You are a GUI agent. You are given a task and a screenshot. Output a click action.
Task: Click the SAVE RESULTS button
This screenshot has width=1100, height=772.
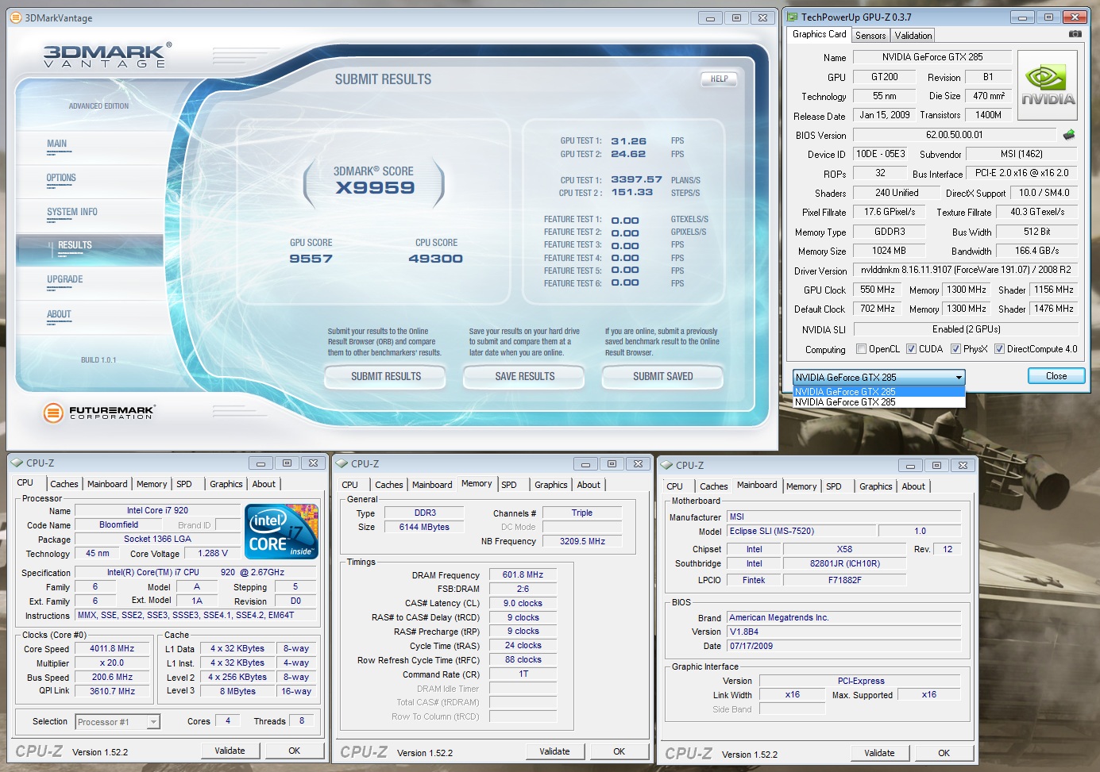pyautogui.click(x=525, y=376)
